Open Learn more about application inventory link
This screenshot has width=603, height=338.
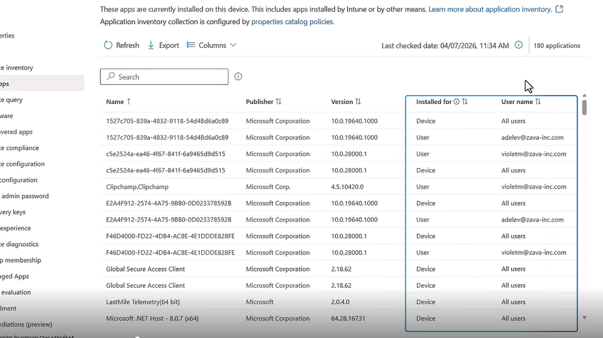[489, 10]
